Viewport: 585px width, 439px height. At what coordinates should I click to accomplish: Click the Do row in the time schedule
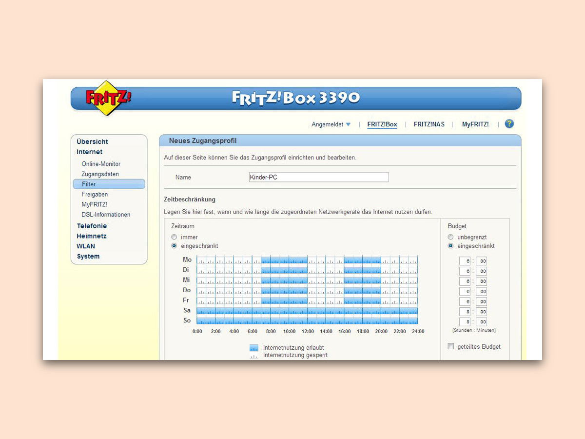tap(307, 290)
